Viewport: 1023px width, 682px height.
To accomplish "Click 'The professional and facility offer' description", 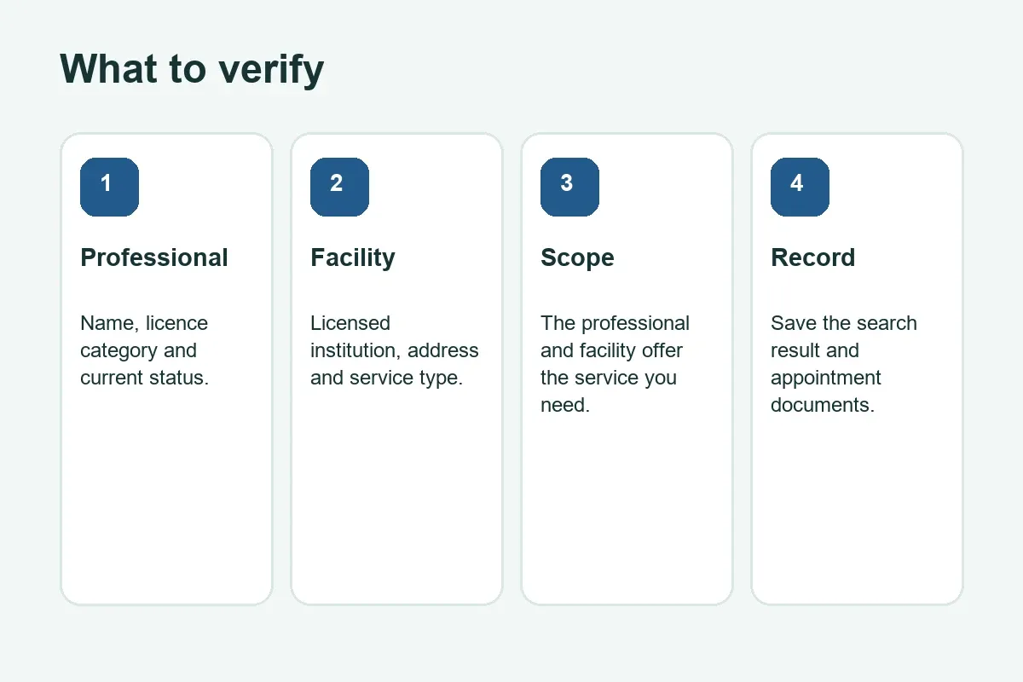I will (615, 364).
